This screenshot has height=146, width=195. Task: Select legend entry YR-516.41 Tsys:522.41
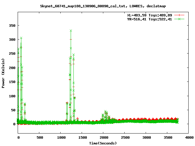[x=150, y=19]
